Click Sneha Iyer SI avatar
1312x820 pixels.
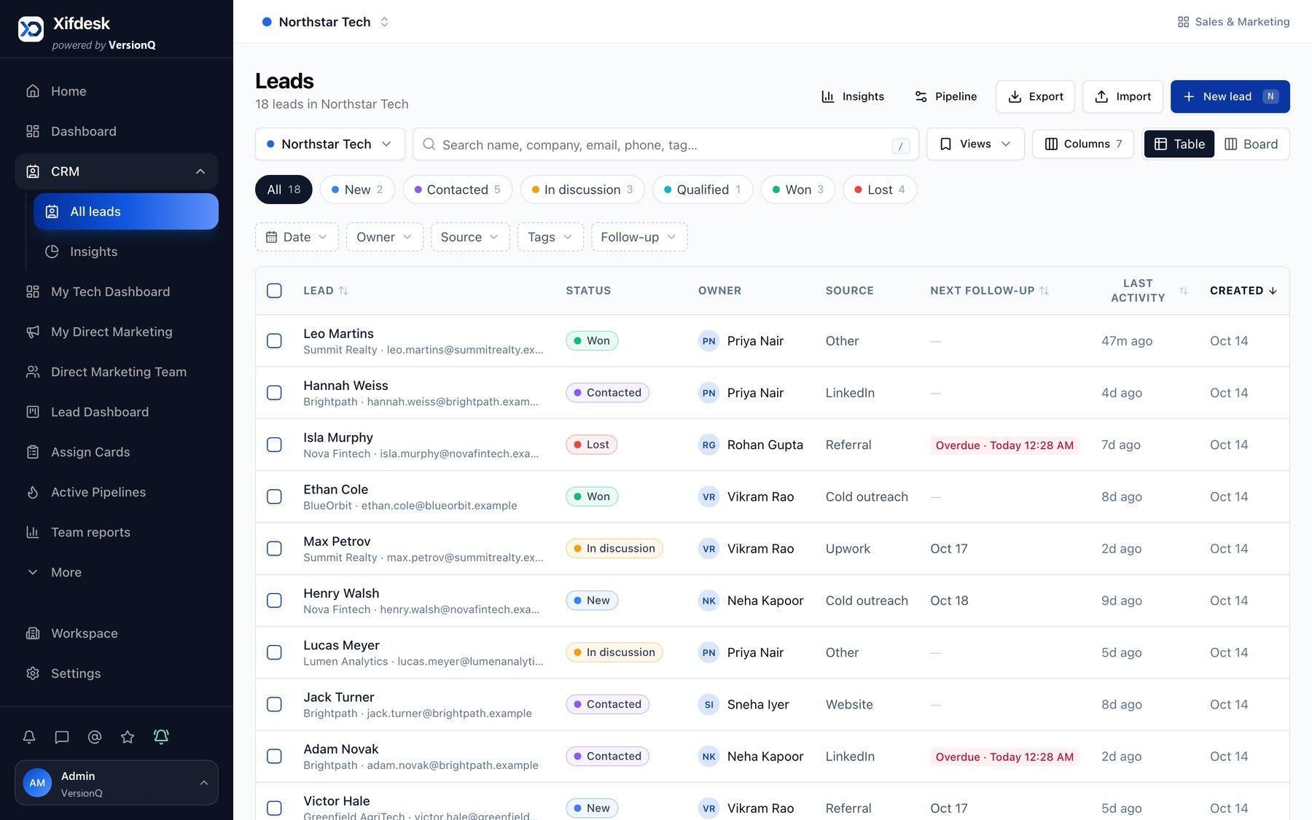pos(708,704)
